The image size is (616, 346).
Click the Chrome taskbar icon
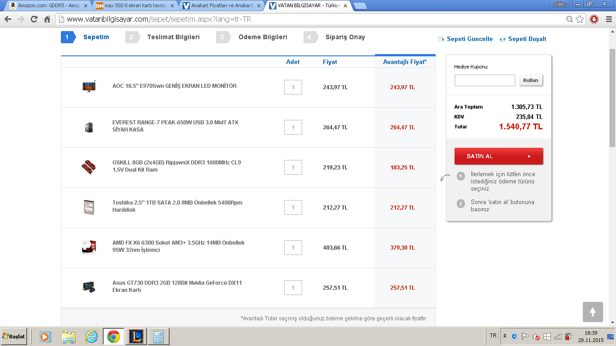coord(114,337)
